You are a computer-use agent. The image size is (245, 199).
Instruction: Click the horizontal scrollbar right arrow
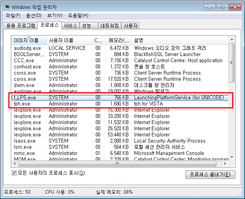(x=225, y=163)
